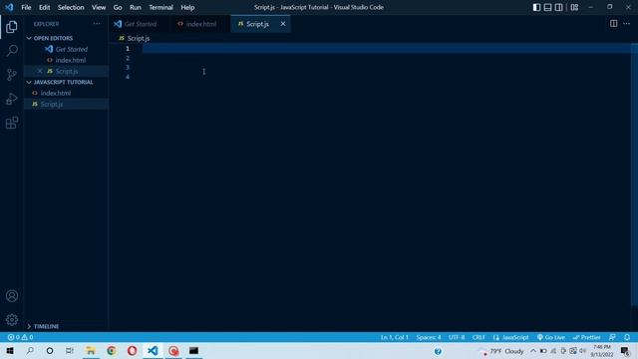
Task: Open File Explorer from taskbar
Action: 91,350
